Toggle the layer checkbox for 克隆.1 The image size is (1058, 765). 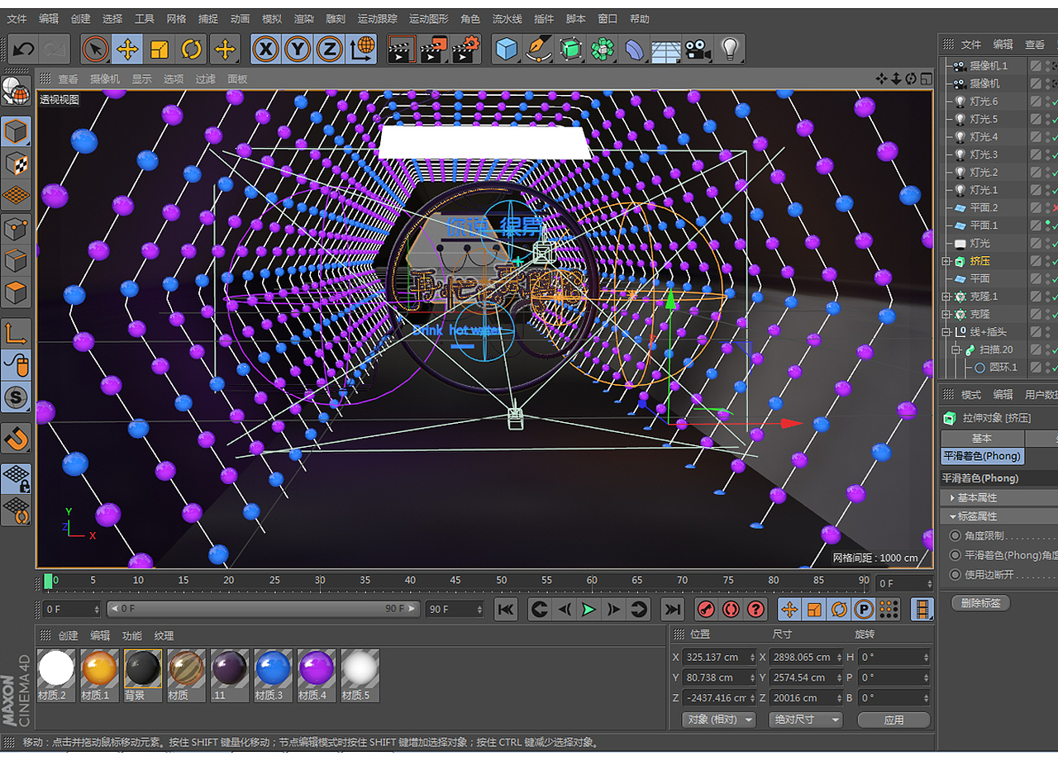coord(1036,297)
